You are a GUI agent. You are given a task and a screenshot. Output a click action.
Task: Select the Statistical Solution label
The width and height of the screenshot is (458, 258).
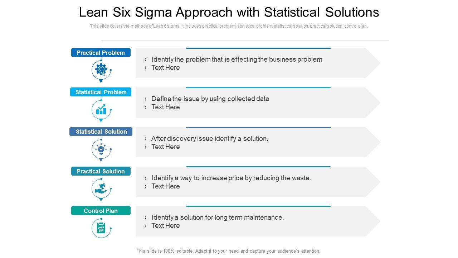coord(101,132)
